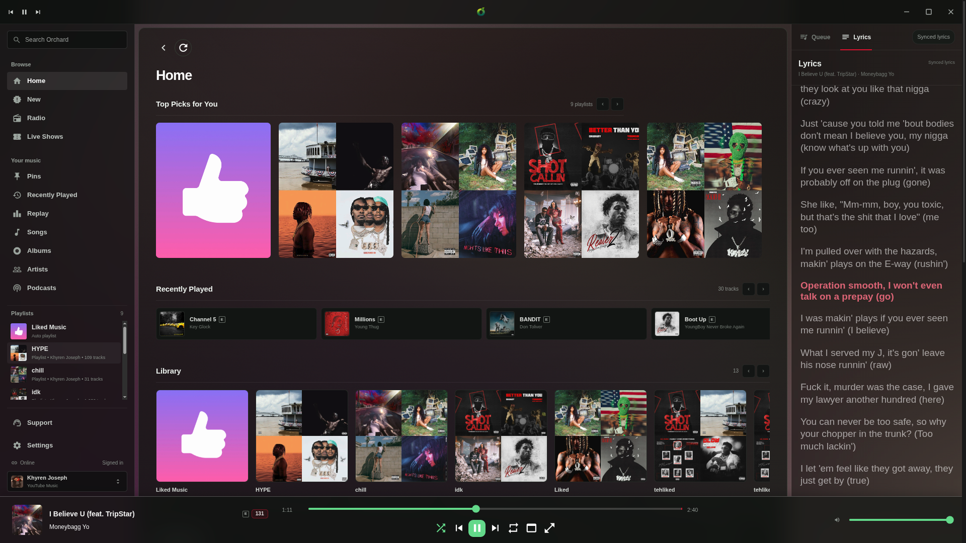This screenshot has height=543, width=966.
Task: Play Channel 5 by Key Glock
Action: (236, 324)
